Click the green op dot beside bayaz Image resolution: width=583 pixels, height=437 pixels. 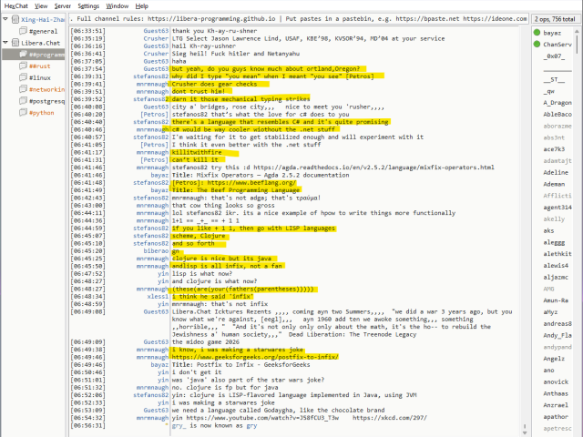536,32
